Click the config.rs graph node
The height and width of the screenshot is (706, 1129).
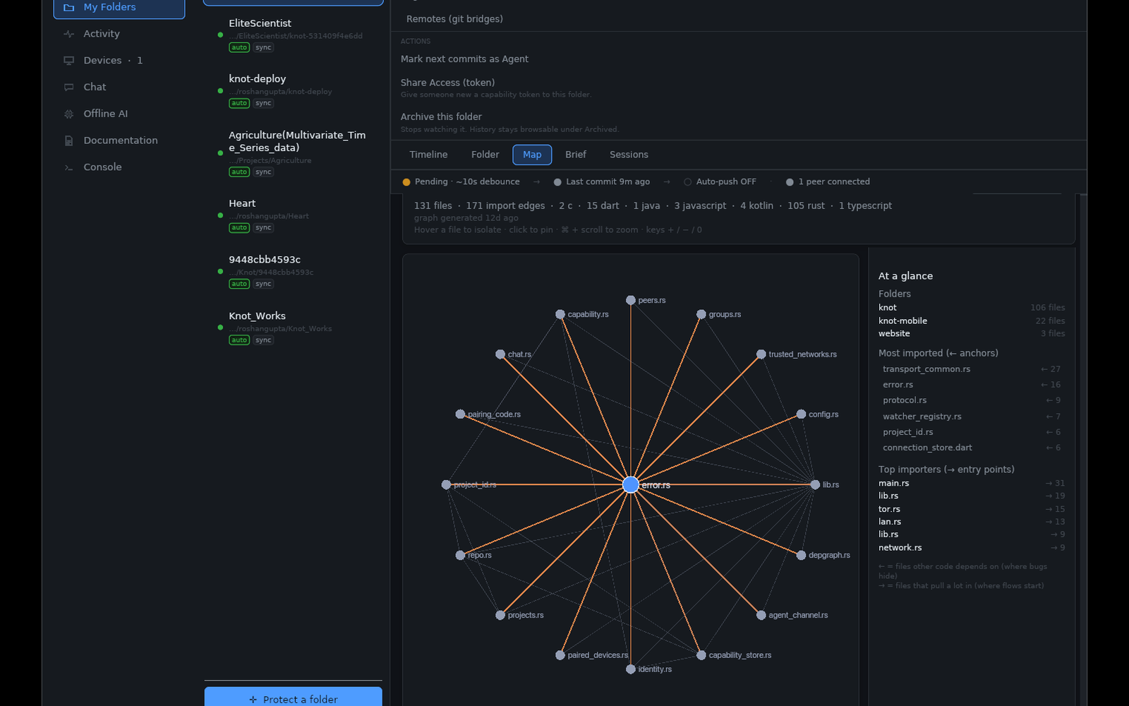click(801, 414)
